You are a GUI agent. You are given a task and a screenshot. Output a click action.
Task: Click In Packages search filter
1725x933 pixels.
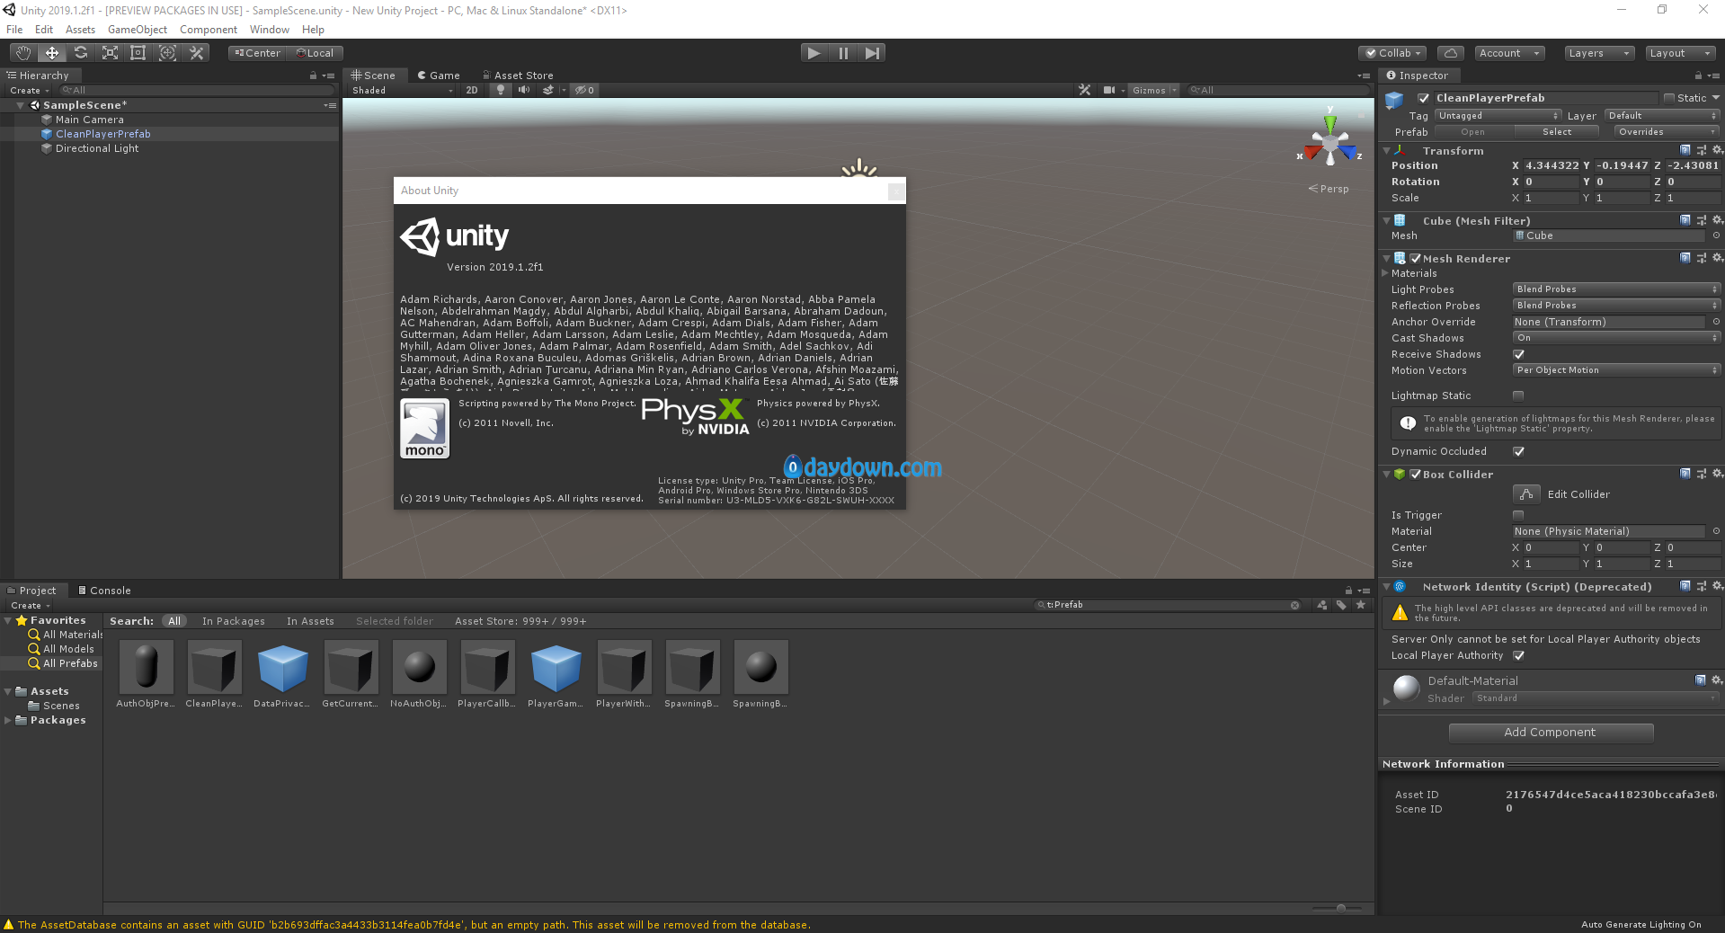click(x=234, y=621)
